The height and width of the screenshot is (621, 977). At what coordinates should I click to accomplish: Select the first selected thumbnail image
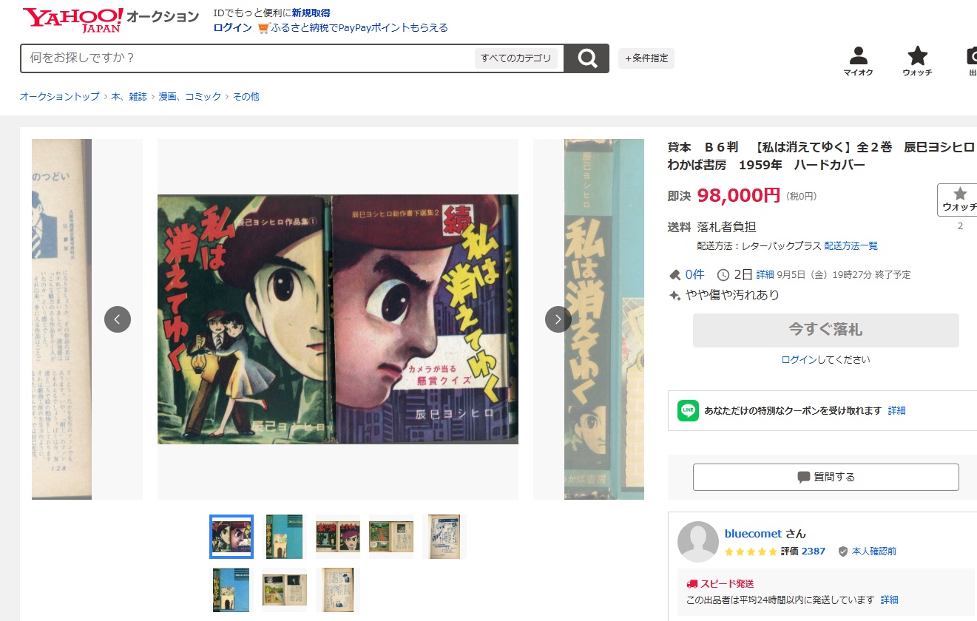point(231,537)
